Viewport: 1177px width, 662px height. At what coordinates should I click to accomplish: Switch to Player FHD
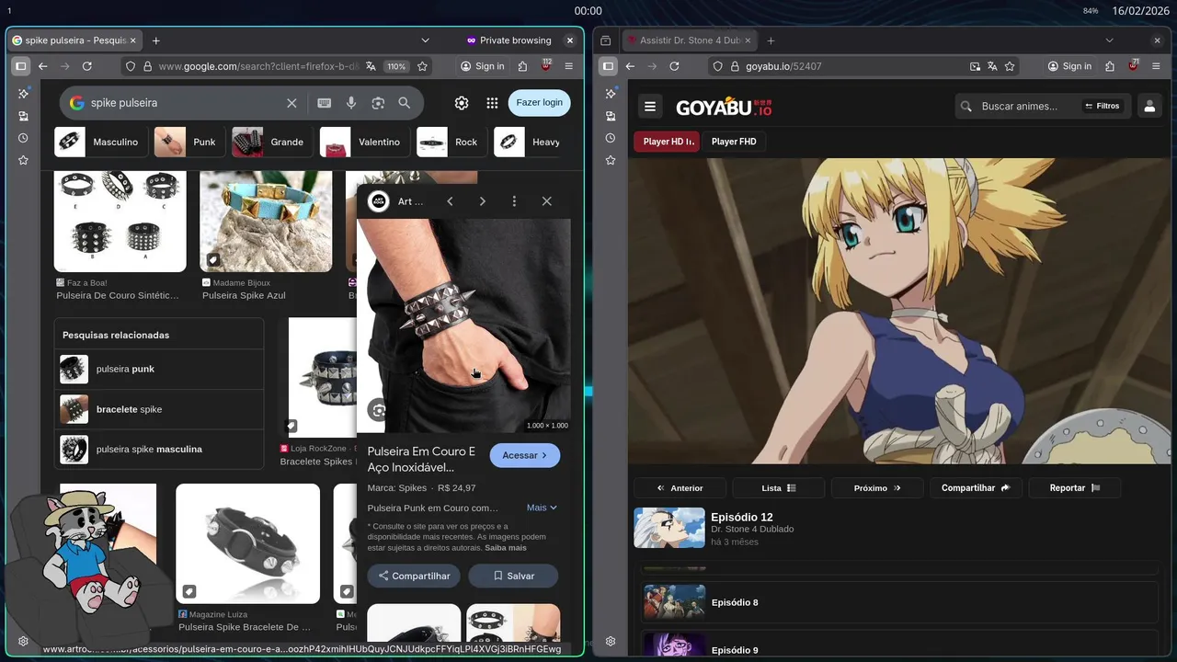pyautogui.click(x=734, y=142)
